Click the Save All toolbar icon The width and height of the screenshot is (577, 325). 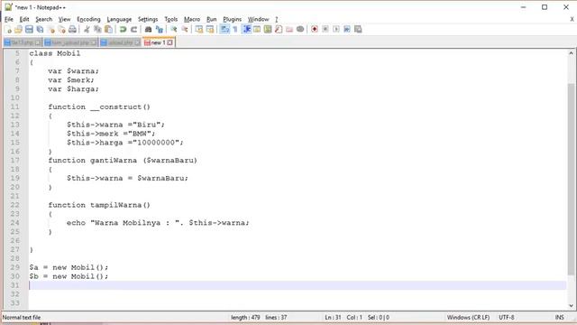pos(40,30)
